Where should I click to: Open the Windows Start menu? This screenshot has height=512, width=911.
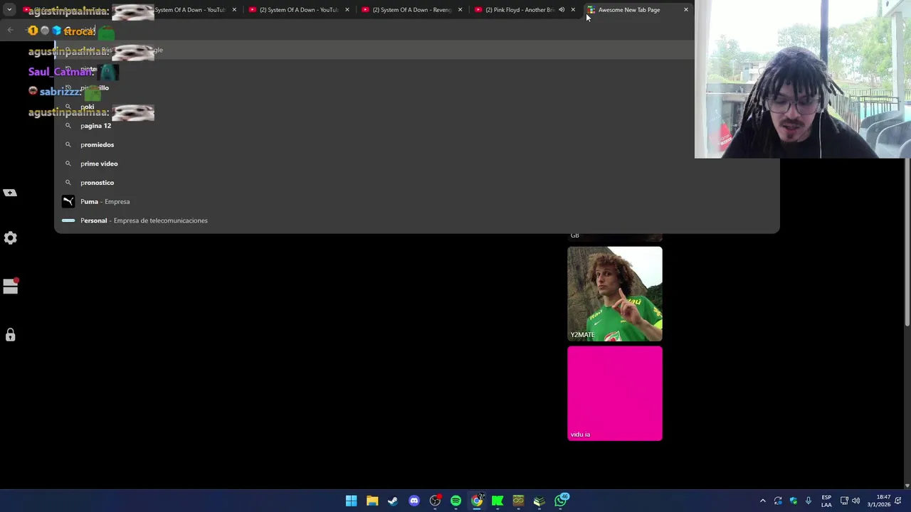[x=351, y=501]
